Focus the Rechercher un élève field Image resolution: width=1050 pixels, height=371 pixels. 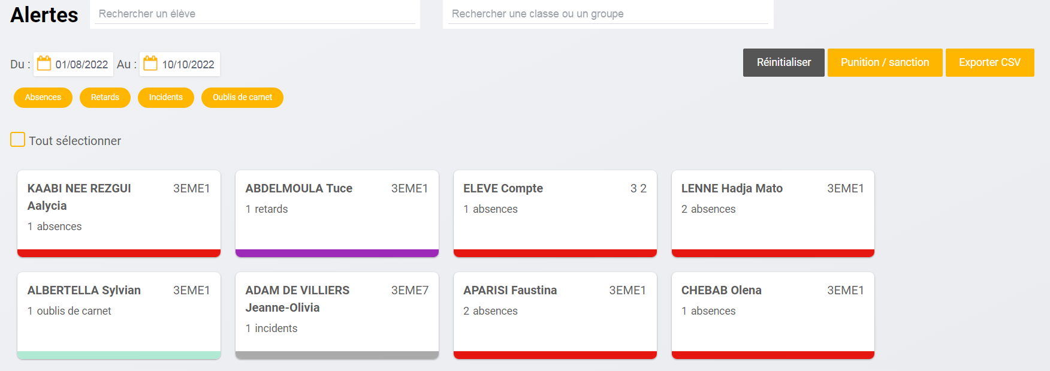[x=255, y=14]
